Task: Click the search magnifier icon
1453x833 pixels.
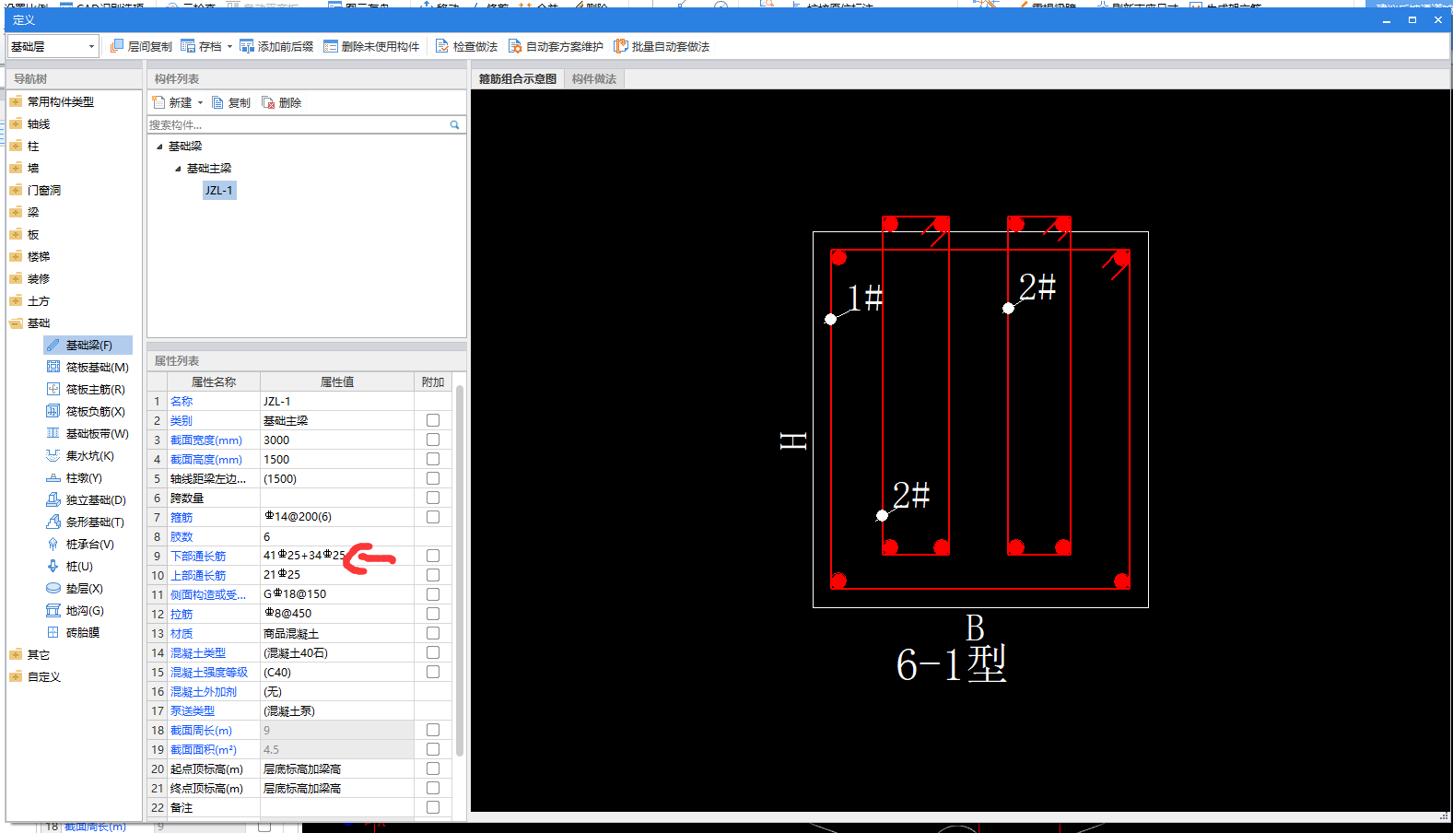Action: pos(454,124)
